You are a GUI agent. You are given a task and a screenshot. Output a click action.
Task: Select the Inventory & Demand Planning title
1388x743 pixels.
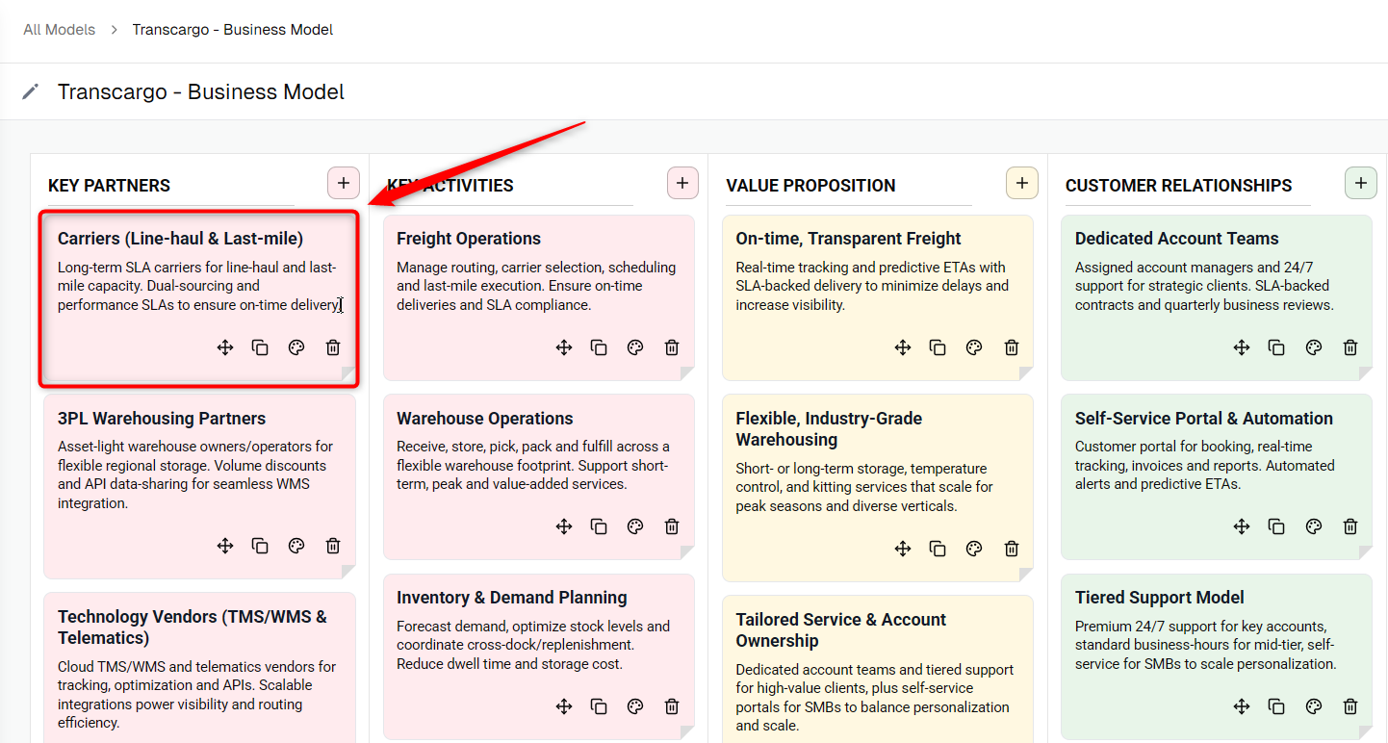[512, 598]
